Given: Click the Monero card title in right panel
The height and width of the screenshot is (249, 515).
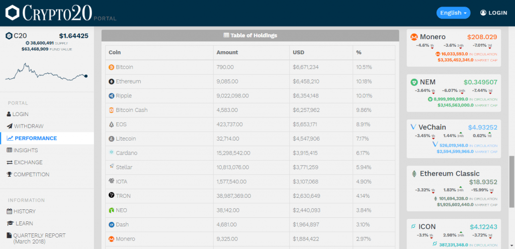Looking at the screenshot, I should (433, 37).
